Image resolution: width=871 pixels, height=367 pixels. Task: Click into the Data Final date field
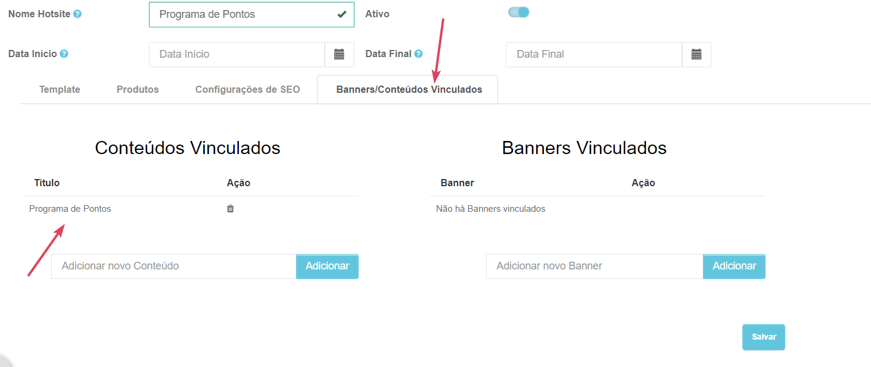coord(593,54)
